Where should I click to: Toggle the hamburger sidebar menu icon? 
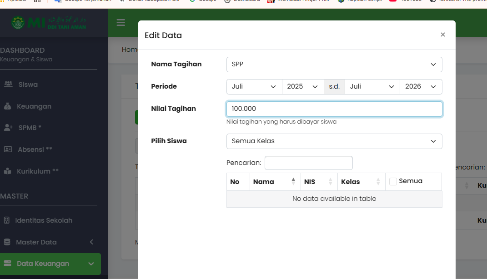point(120,23)
